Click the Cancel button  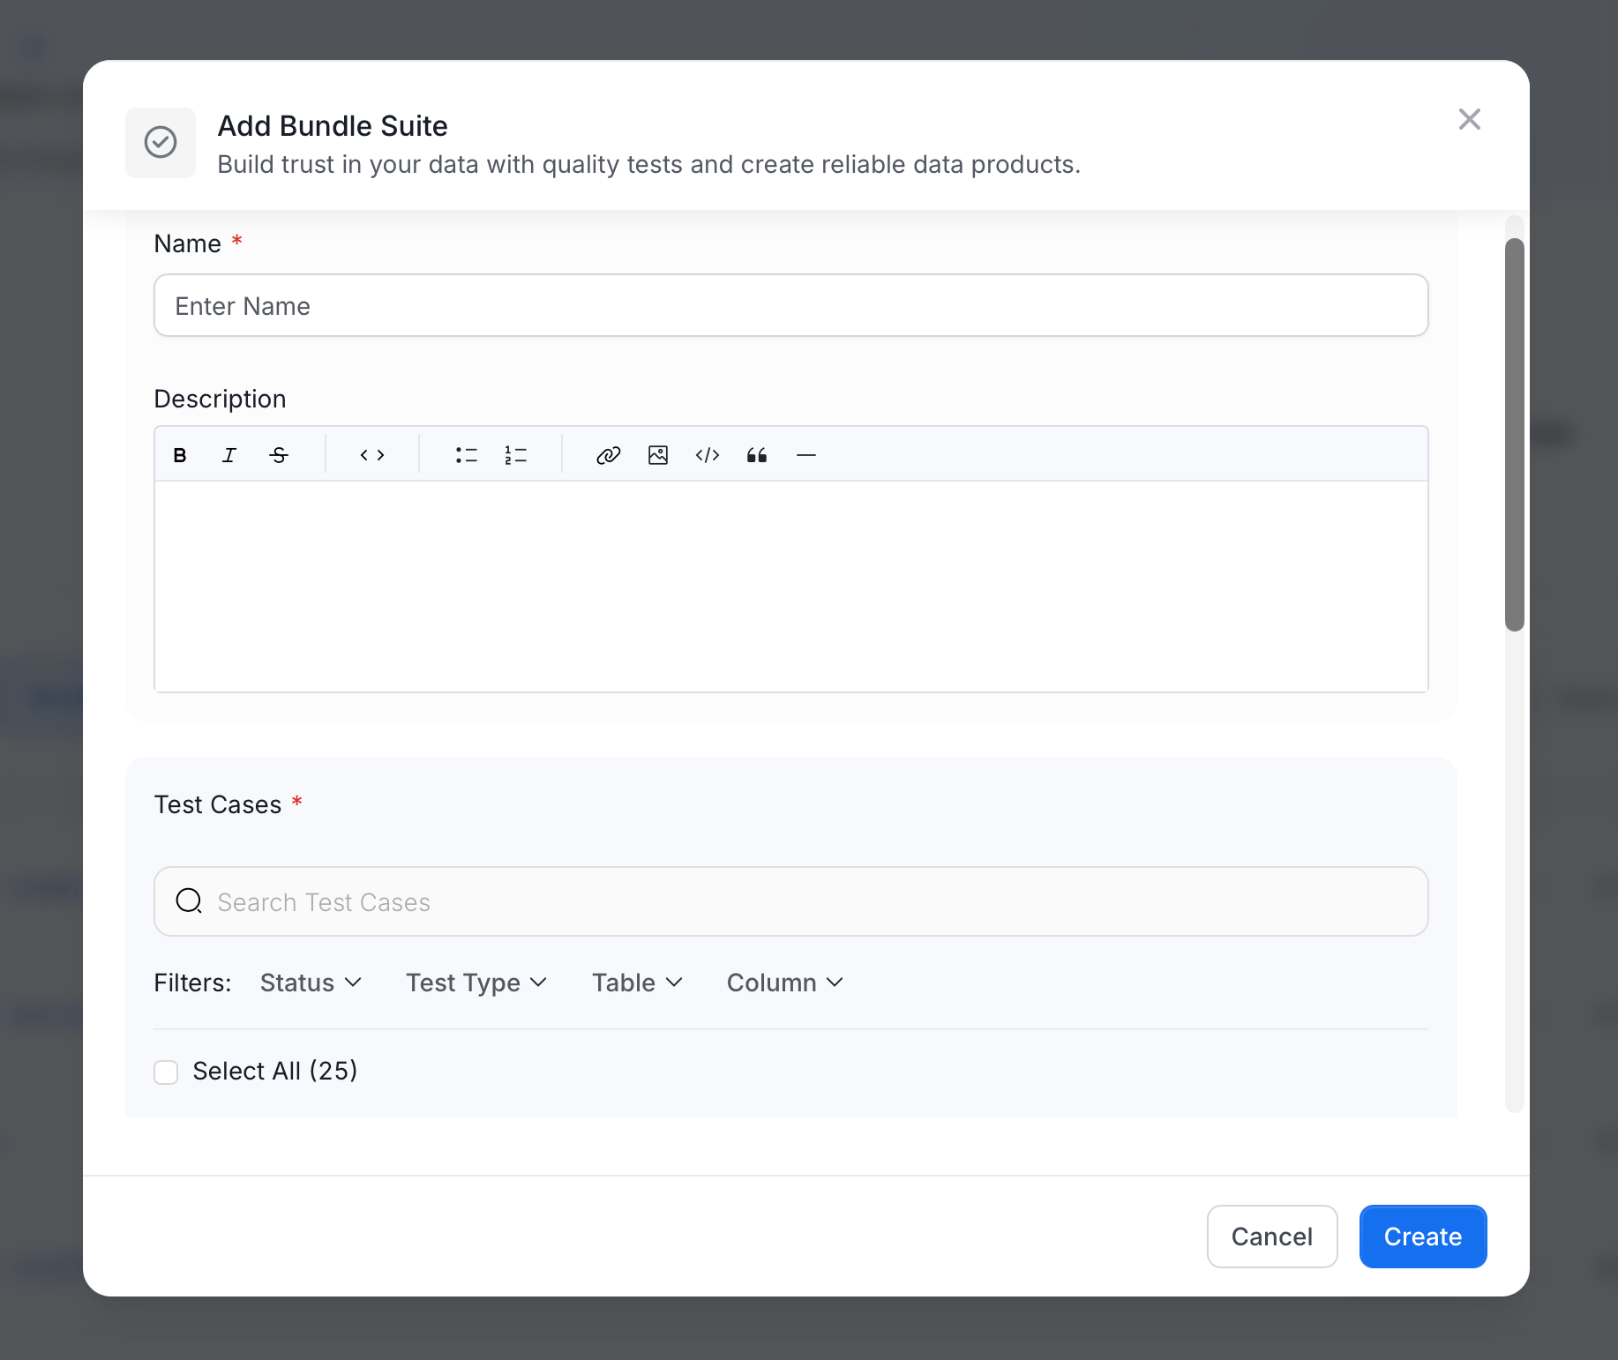coord(1272,1237)
